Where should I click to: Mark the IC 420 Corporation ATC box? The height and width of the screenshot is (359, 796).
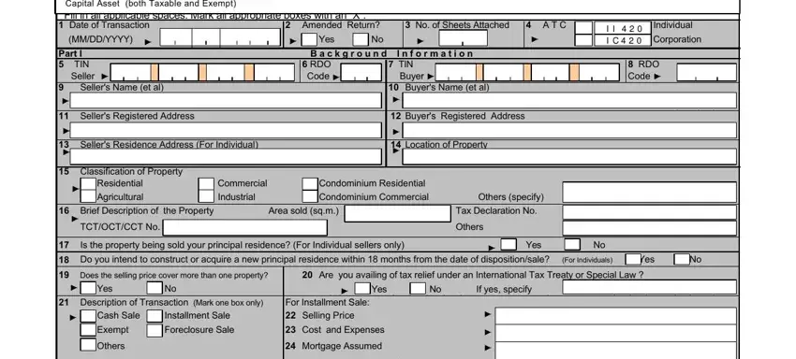tap(583, 40)
